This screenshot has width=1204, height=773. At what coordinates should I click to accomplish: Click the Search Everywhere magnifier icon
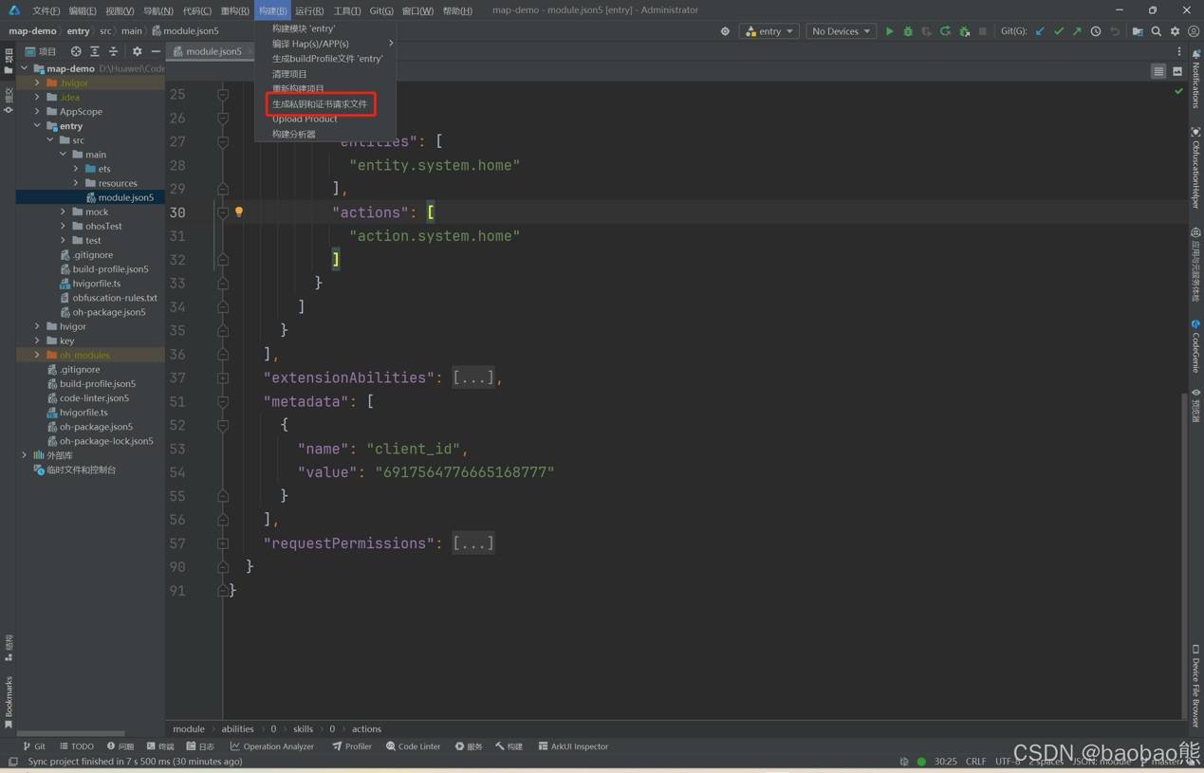click(1156, 31)
